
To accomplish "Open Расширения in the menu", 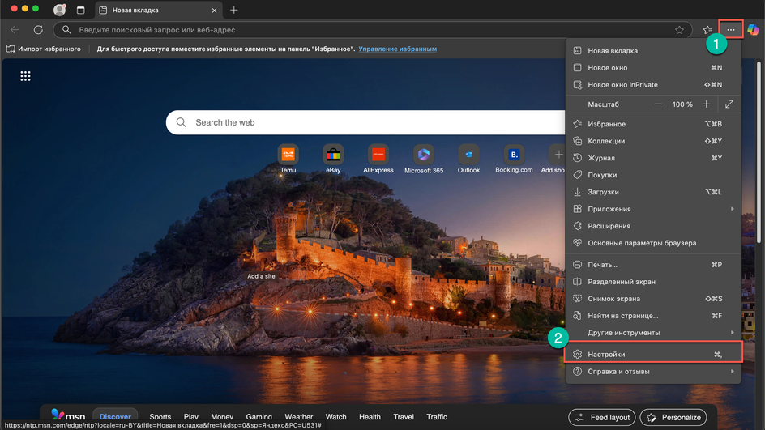I will tap(653, 226).
